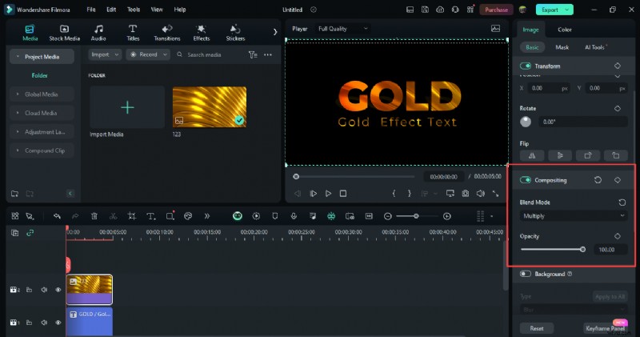Image resolution: width=640 pixels, height=337 pixels.
Task: Open the player scope view icon
Action: point(495,29)
